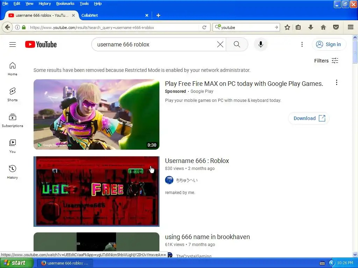Expand hidden tray icons arrow
Image resolution: width=358 pixels, height=268 pixels.
[331, 263]
